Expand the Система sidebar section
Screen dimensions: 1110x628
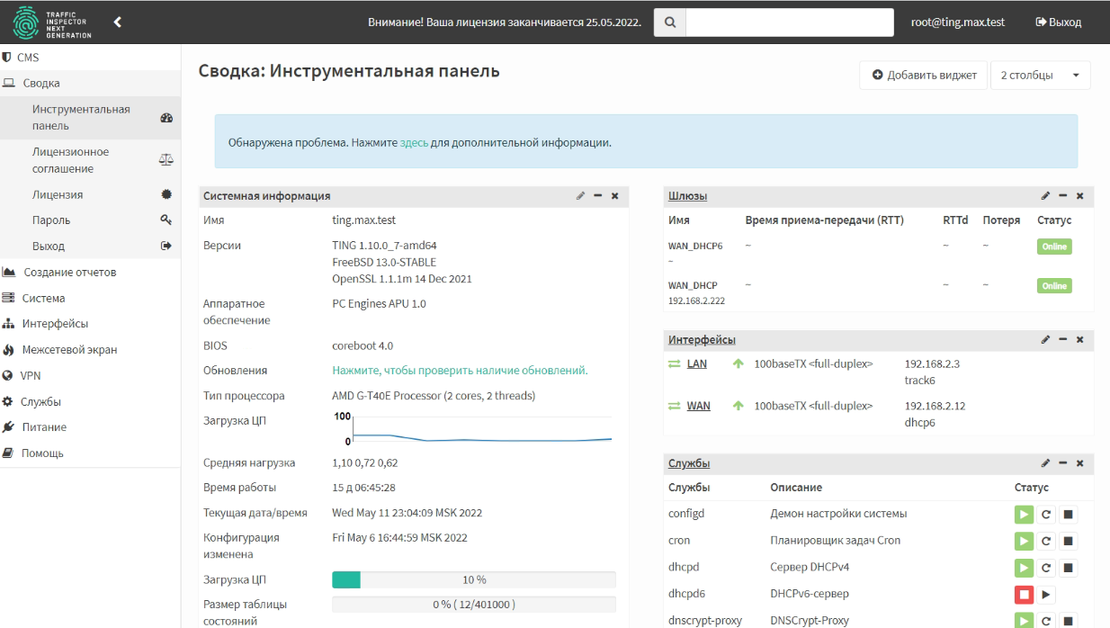tap(90, 298)
